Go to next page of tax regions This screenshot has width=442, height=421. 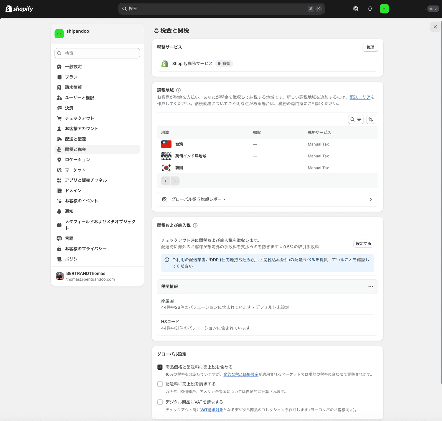pyautogui.click(x=175, y=181)
